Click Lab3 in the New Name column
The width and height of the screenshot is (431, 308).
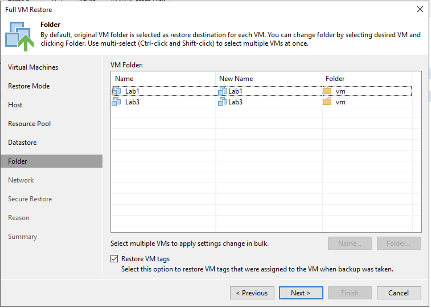(235, 102)
